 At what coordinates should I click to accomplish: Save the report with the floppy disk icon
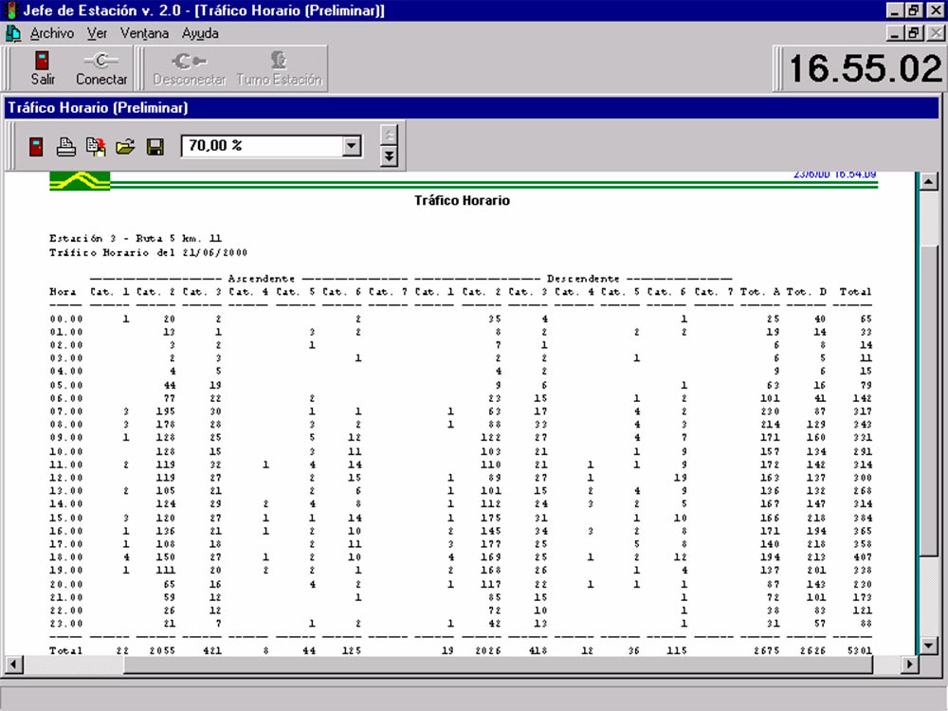pyautogui.click(x=155, y=146)
